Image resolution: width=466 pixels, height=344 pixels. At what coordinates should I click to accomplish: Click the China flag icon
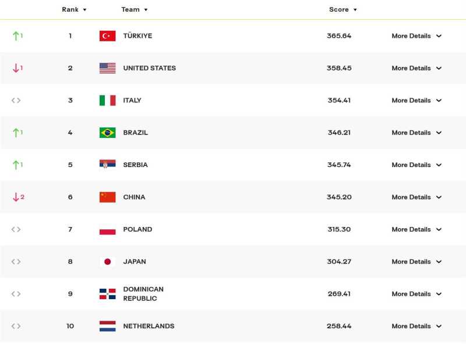pos(107,197)
